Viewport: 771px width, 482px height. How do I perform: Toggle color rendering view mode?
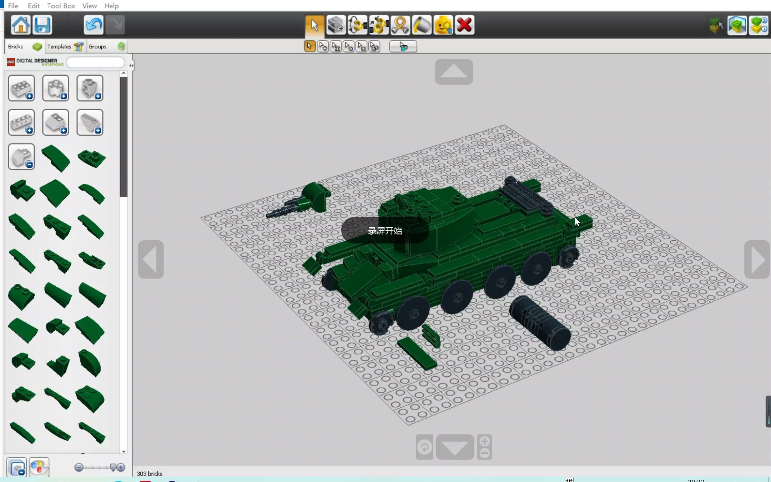pos(38,467)
